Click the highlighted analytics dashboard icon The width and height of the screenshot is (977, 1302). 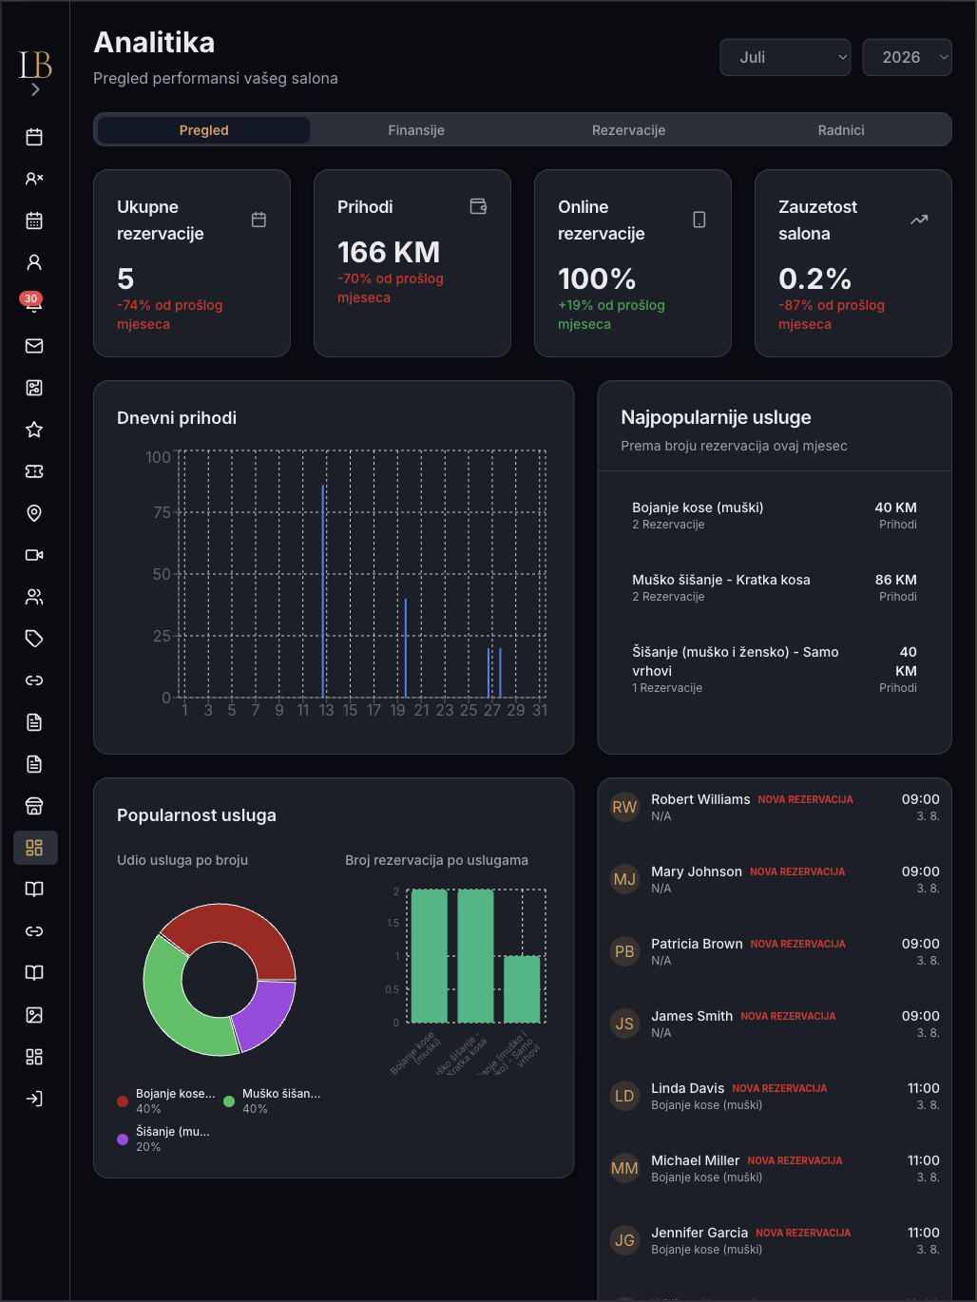(35, 848)
